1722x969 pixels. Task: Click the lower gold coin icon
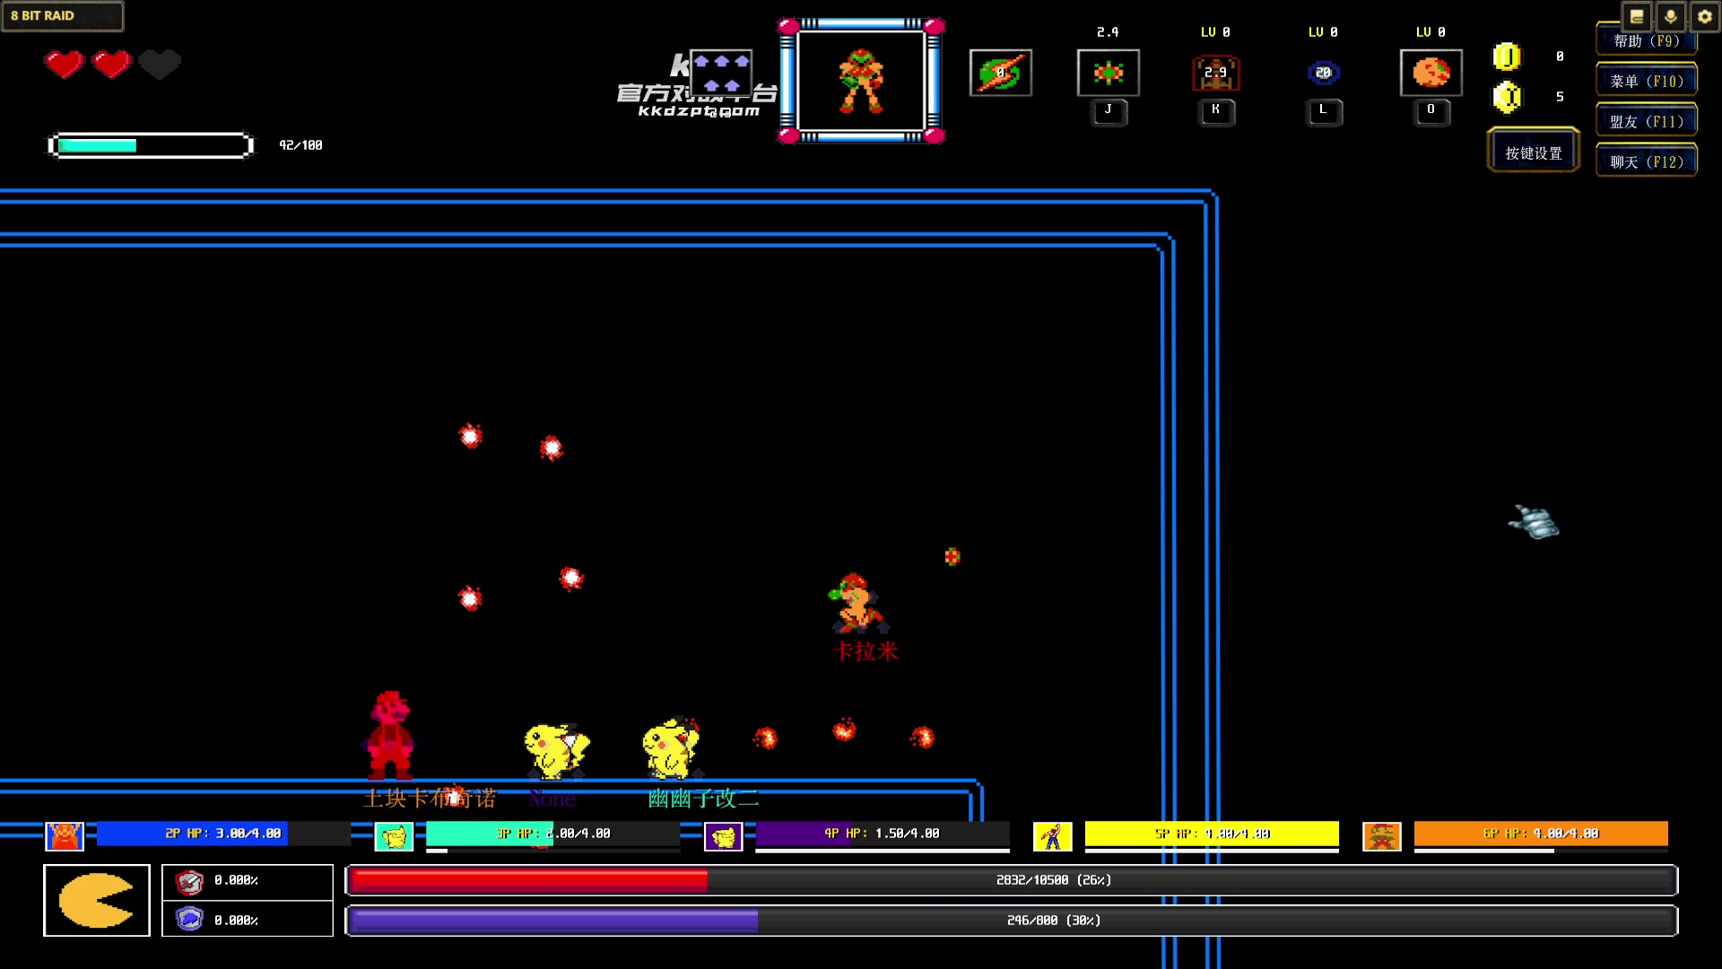(x=1507, y=96)
